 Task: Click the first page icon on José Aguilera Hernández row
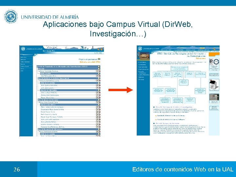pos(97,85)
